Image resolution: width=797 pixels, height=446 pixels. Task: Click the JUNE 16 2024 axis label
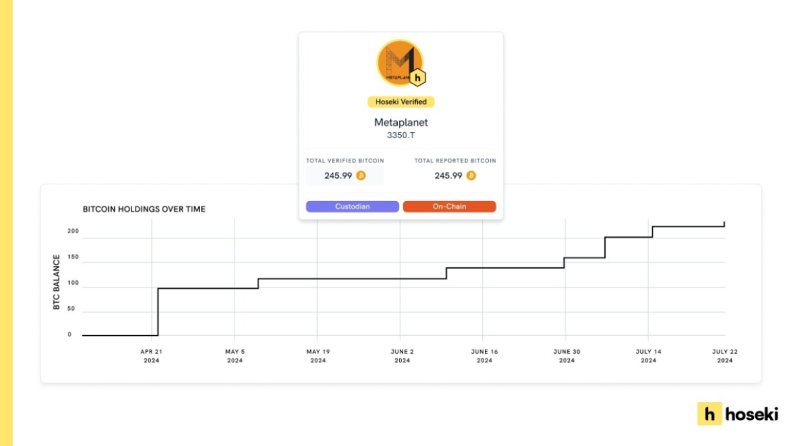tap(484, 356)
